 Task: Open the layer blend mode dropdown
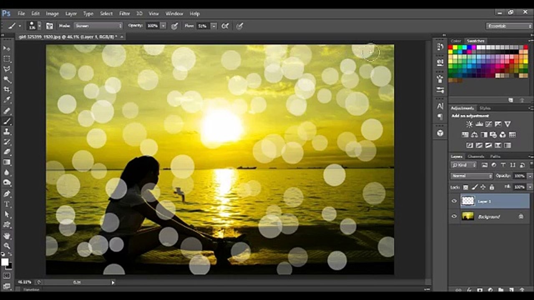pyautogui.click(x=472, y=176)
